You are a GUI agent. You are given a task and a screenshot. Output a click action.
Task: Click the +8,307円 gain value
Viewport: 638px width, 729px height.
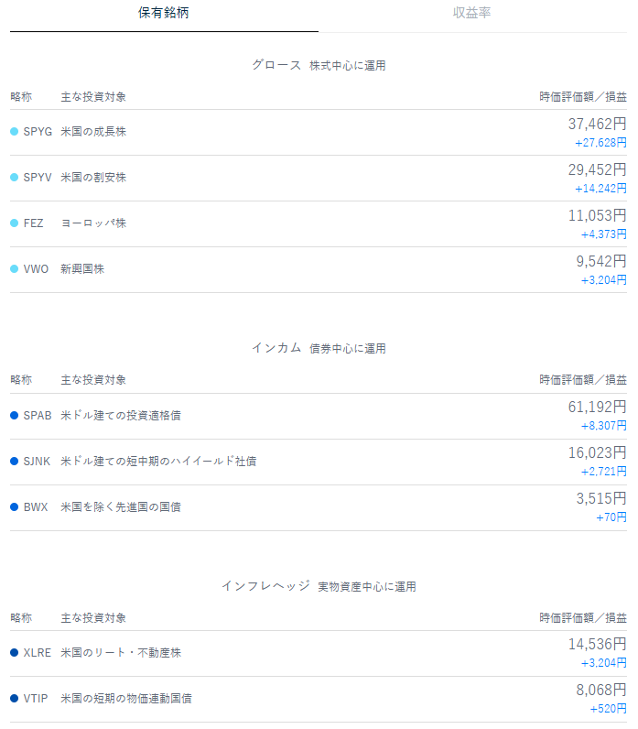[x=603, y=426]
